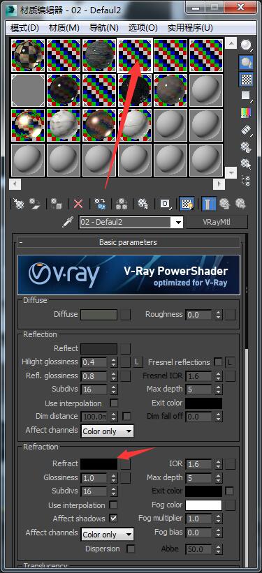
Task: Click Put Material to Scene icon
Action: [x=35, y=204]
